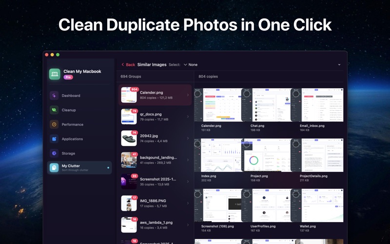
Task: Click the Clean My Macbook app logo icon
Action: click(x=55, y=74)
